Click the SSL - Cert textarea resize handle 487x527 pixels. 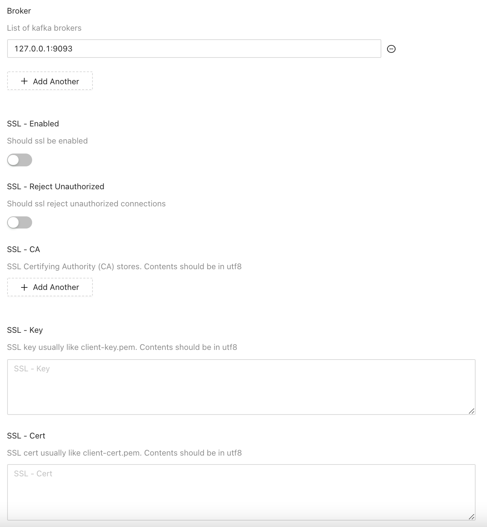click(471, 516)
